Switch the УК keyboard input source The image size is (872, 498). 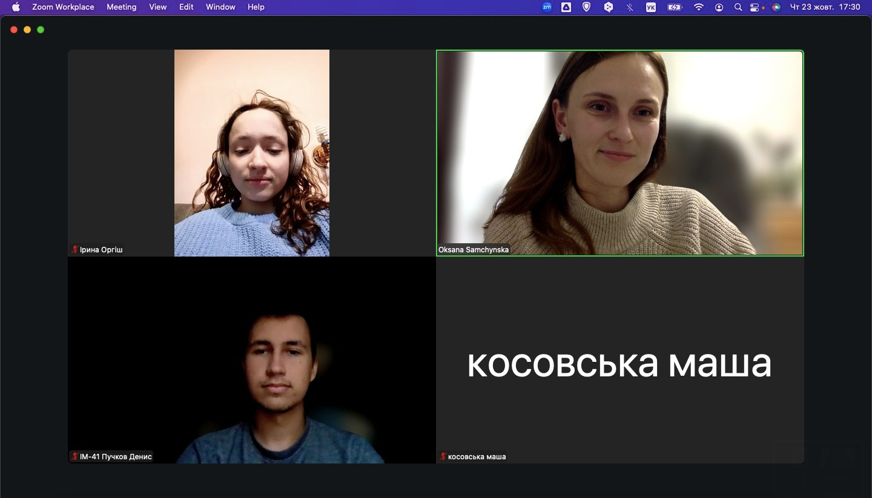[651, 7]
